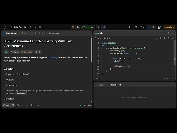Open the profile avatar menu
The height and width of the screenshot is (133, 177).
pyautogui.click(x=159, y=27)
